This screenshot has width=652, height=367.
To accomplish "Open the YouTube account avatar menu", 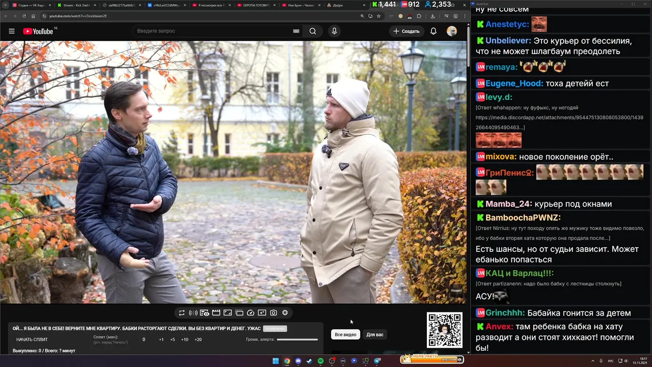I will [452, 31].
